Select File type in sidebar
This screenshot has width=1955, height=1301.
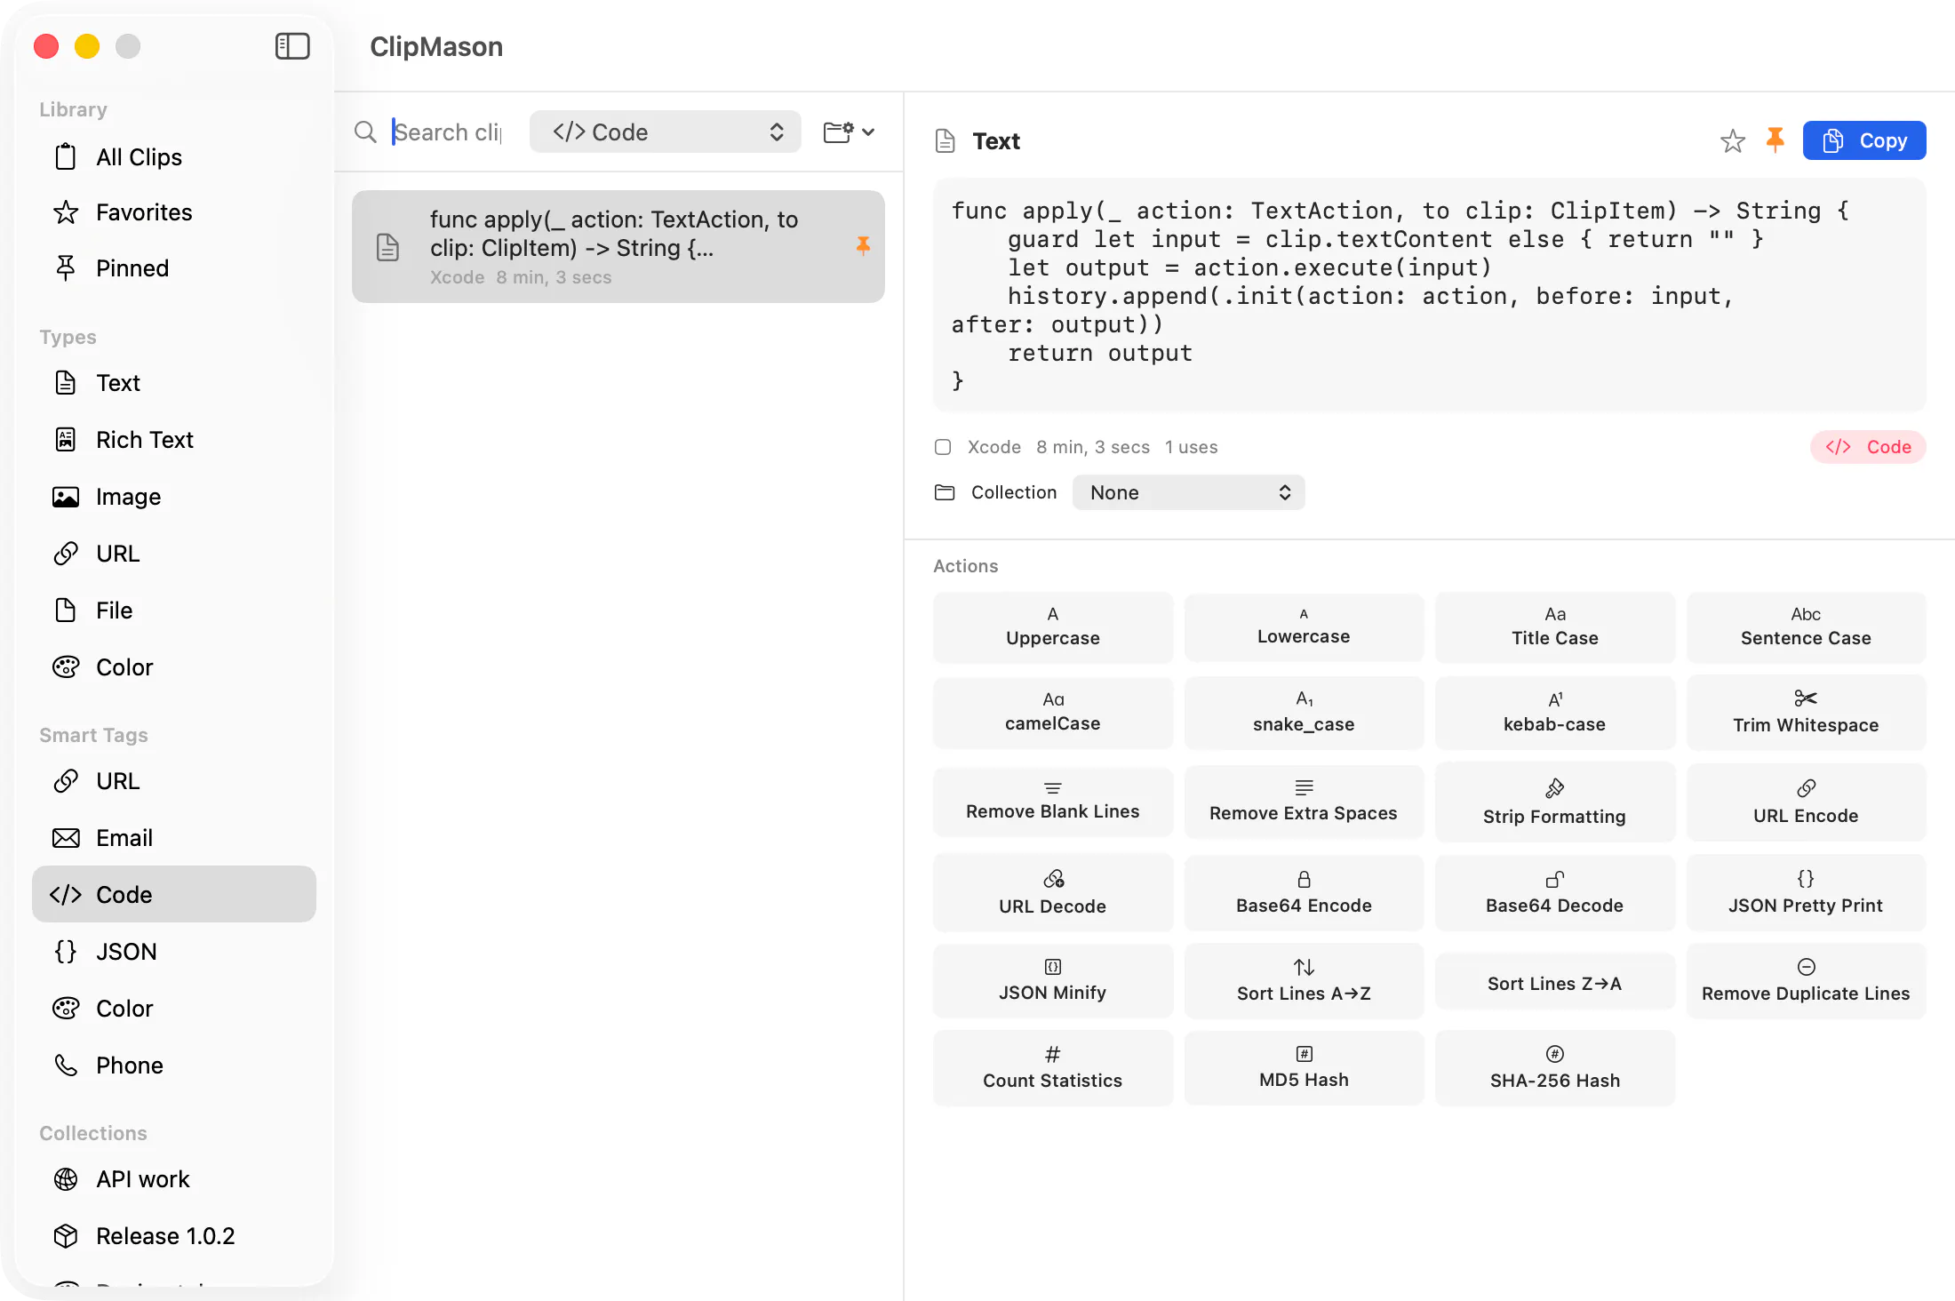(174, 611)
